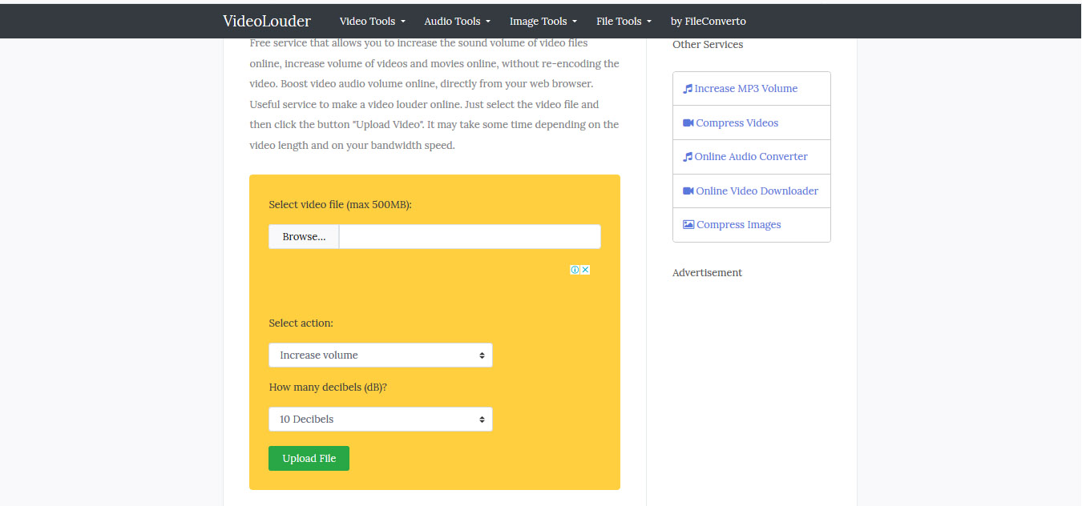Click the 'Select action:' label
This screenshot has width=1082, height=506.
tap(301, 323)
